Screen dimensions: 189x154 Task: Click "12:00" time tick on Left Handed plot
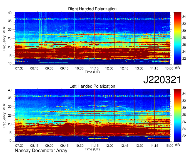[109, 145]
